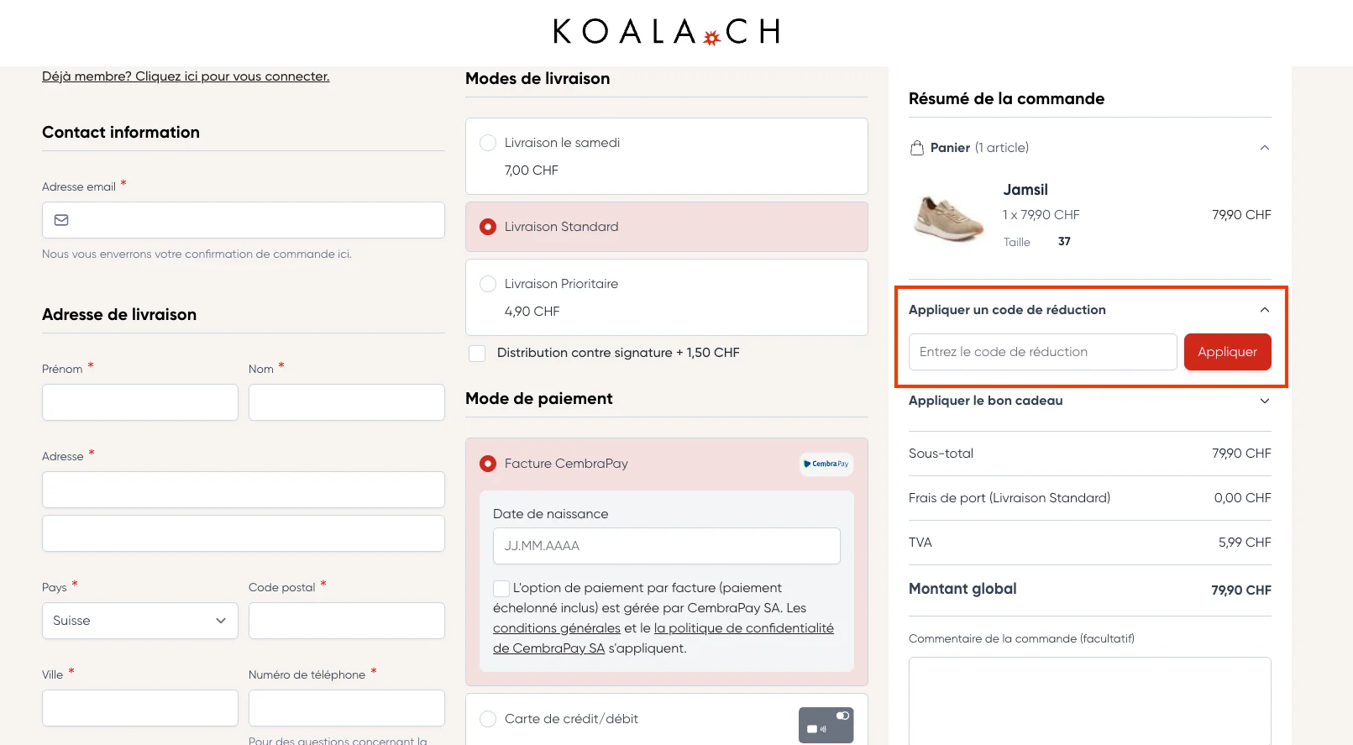Click the Appliquer button
Screen dimensions: 1353x745
1227,352
